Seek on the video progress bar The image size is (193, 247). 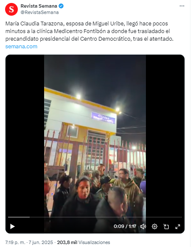tap(95, 217)
